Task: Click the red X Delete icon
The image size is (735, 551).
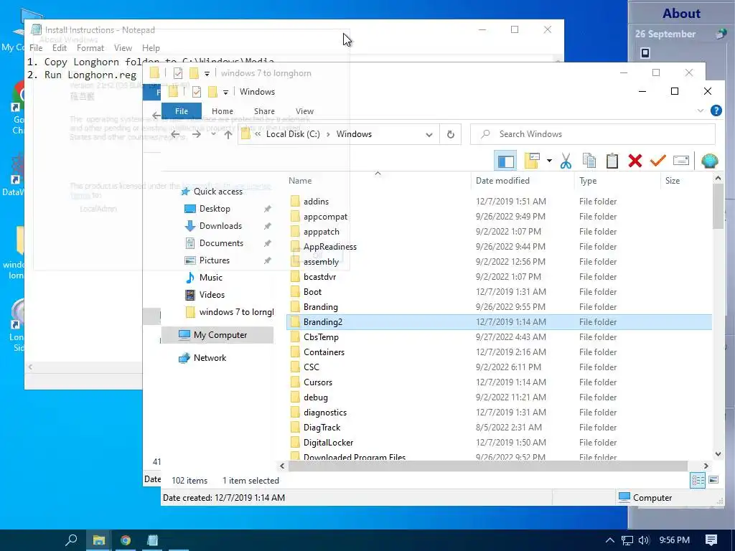Action: [635, 161]
